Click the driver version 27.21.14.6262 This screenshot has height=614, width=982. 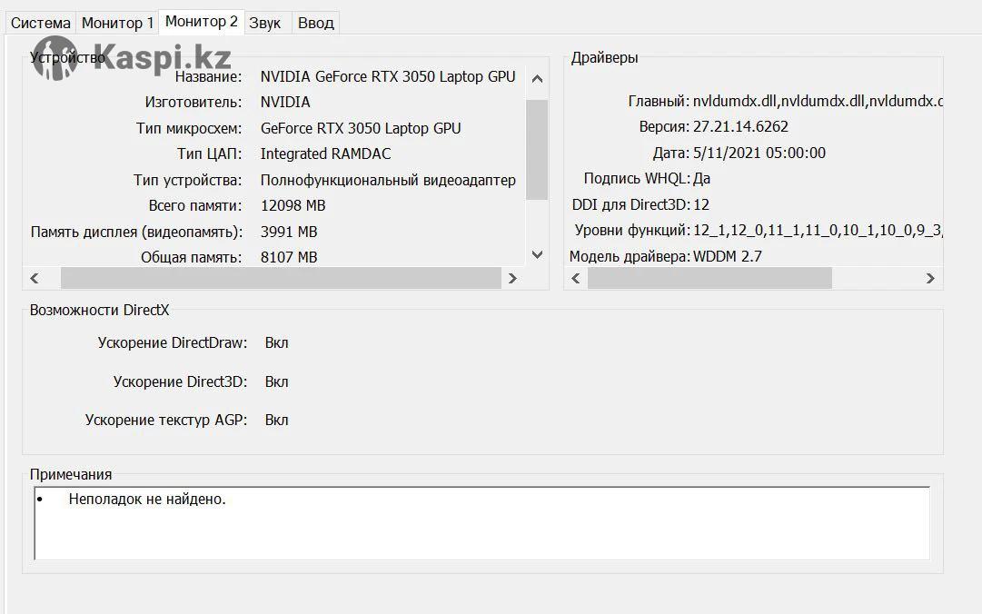[x=740, y=126]
